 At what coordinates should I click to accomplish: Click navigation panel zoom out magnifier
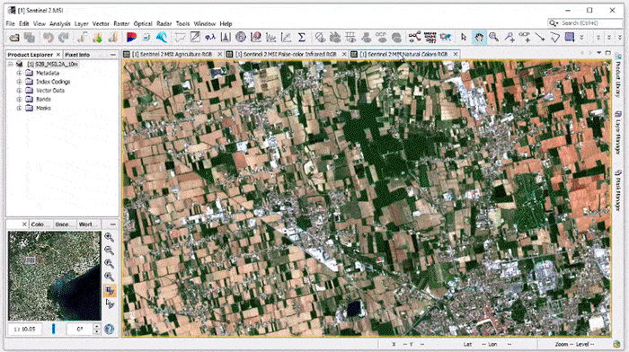(109, 251)
